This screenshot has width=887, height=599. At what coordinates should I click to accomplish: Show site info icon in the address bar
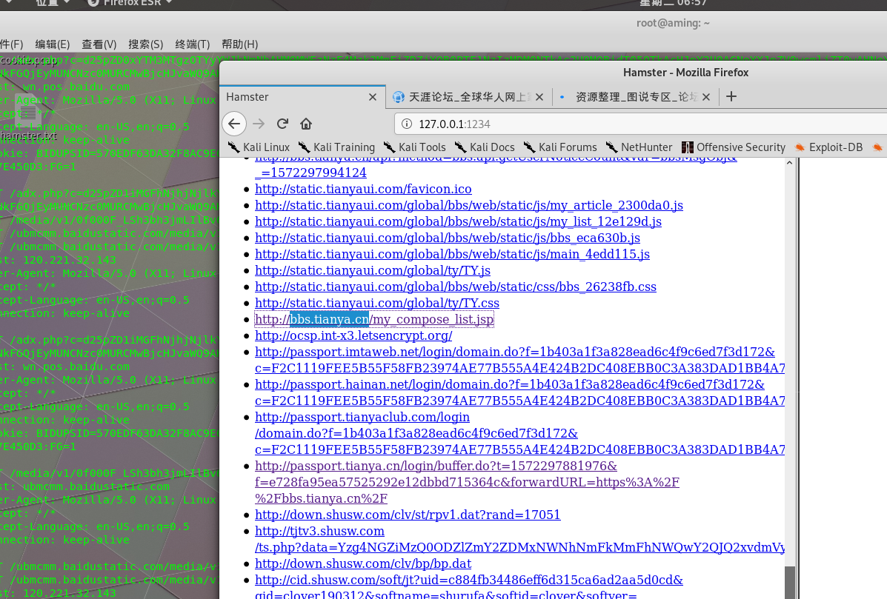click(406, 124)
